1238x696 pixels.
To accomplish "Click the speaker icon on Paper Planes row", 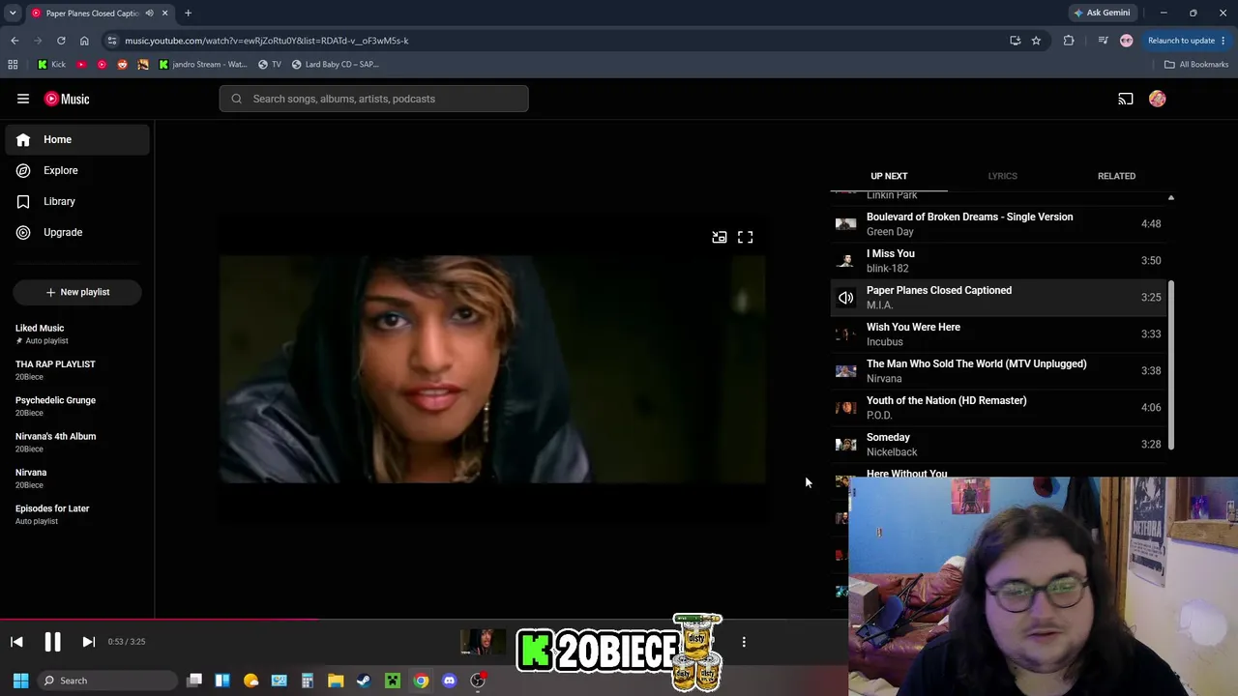I will pos(845,297).
